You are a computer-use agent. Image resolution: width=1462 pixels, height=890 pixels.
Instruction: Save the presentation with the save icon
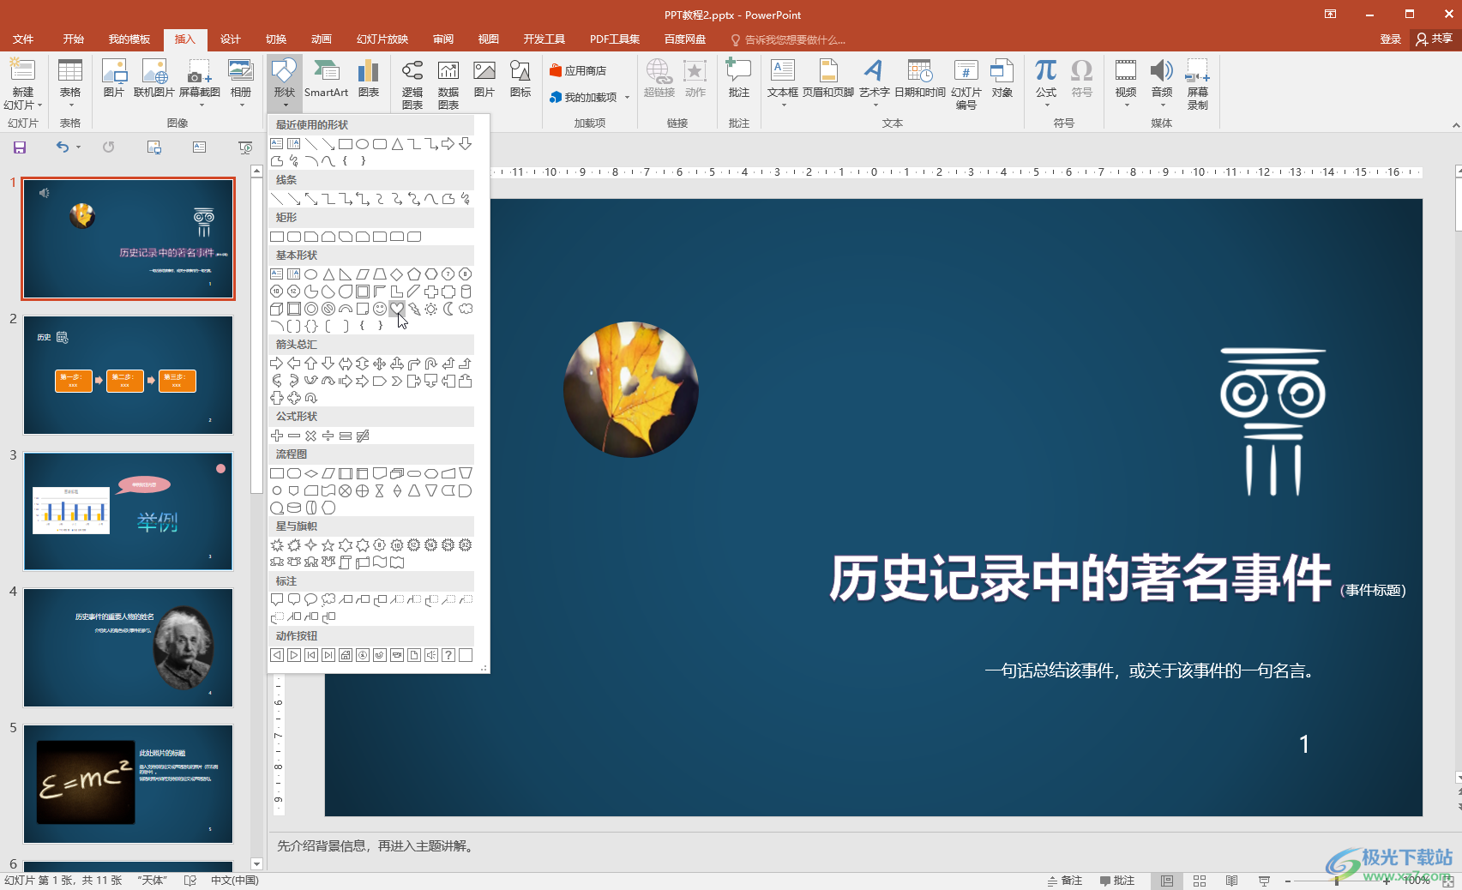(20, 147)
